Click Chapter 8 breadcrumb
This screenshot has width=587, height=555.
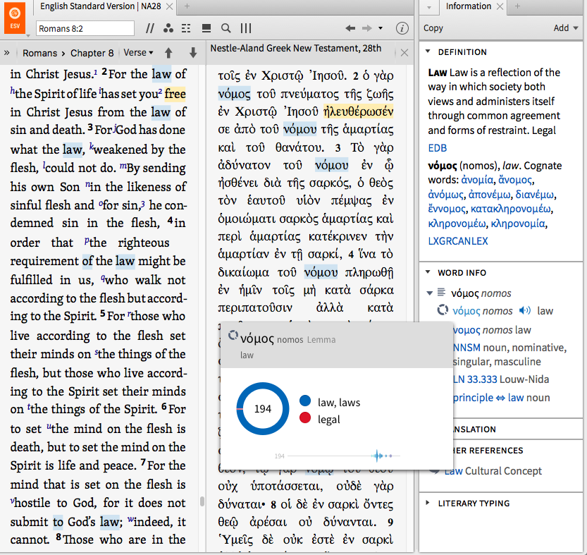[92, 53]
